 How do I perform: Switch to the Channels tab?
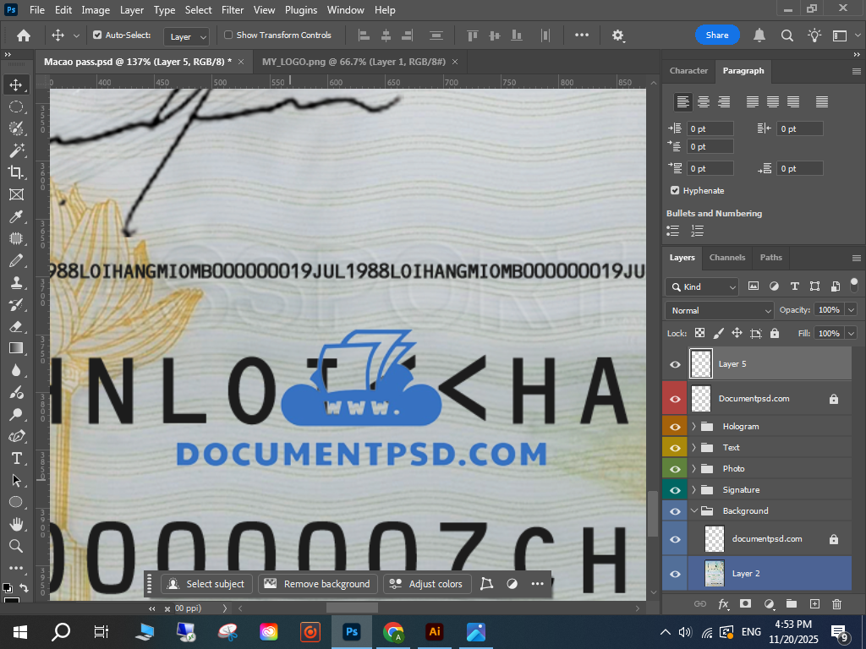point(727,258)
